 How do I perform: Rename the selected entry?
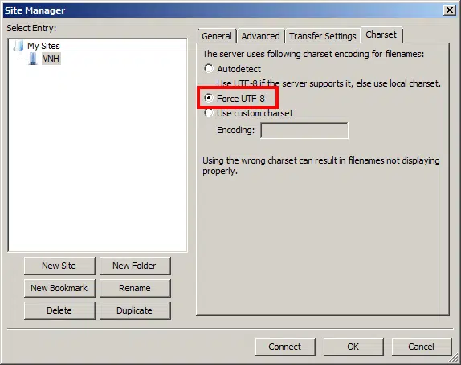click(135, 288)
